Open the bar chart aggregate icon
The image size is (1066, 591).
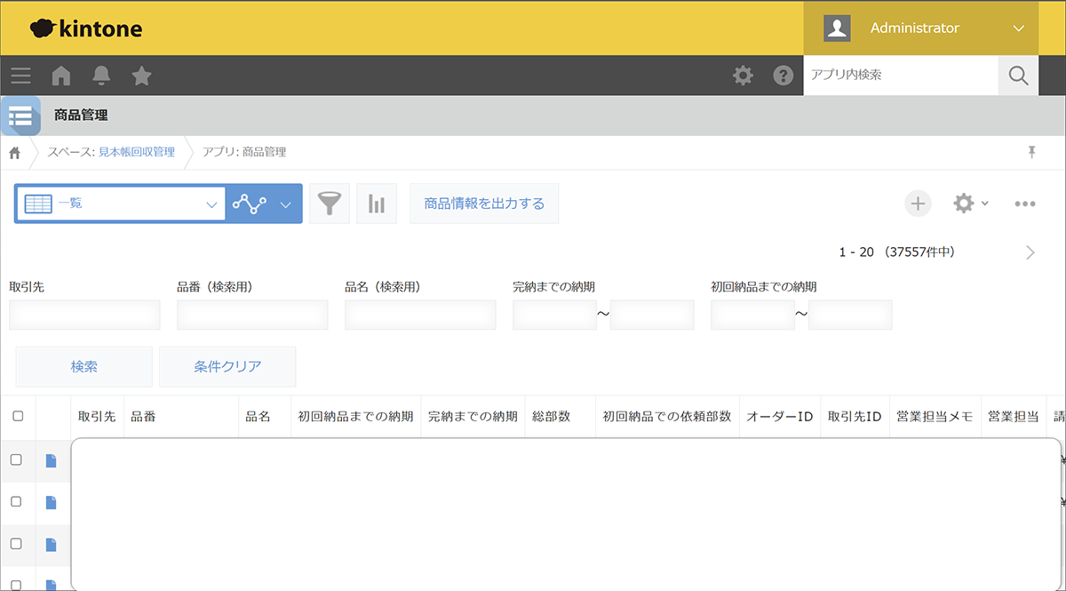(x=377, y=204)
